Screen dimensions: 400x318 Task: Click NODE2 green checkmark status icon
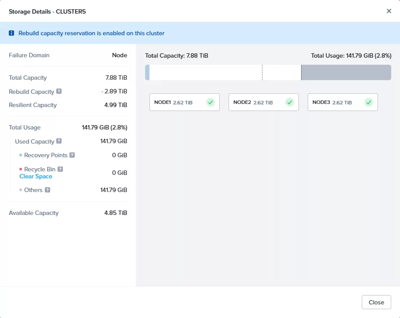[x=289, y=102]
